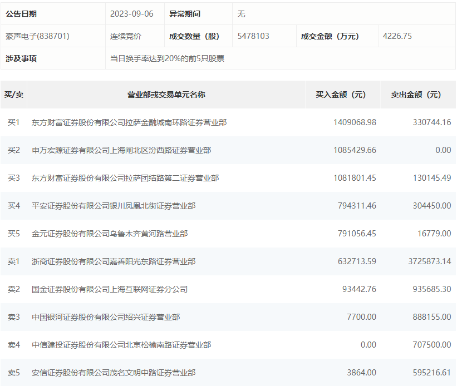Click sell amount 888155.00
467x386 pixels.
(x=432, y=317)
